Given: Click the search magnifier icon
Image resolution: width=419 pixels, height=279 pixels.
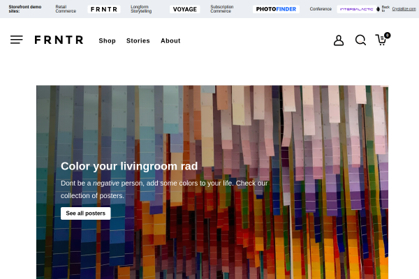Looking at the screenshot, I should pyautogui.click(x=360, y=40).
